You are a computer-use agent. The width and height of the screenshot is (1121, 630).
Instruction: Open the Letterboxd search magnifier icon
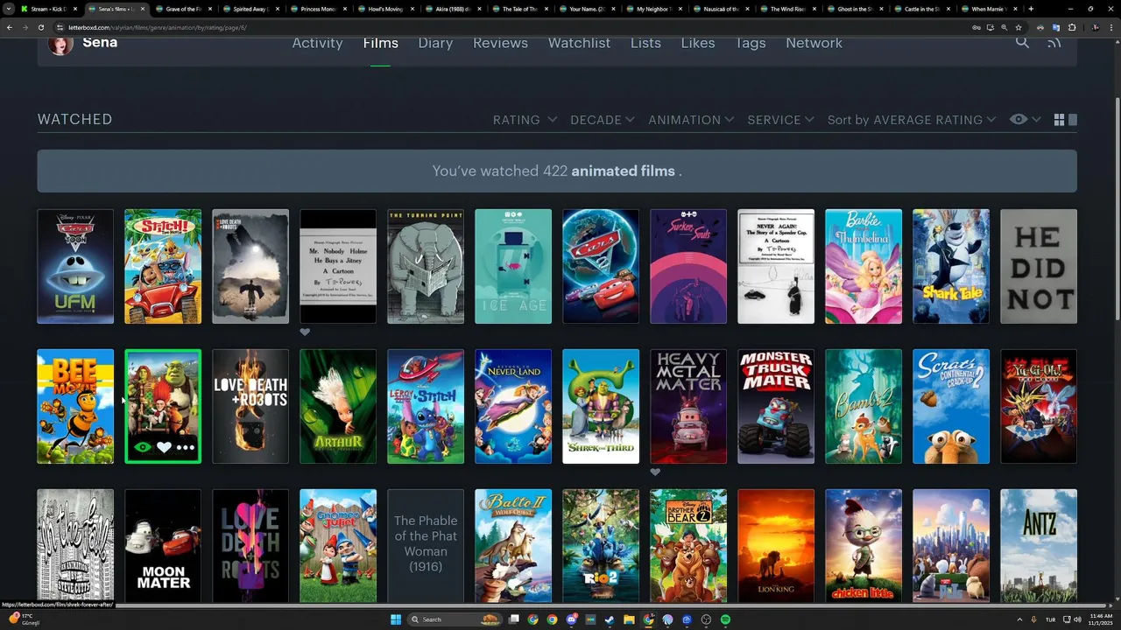click(x=1022, y=42)
